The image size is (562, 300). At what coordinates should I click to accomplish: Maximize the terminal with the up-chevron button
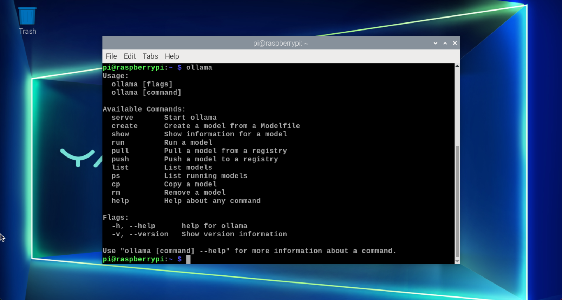coord(445,43)
